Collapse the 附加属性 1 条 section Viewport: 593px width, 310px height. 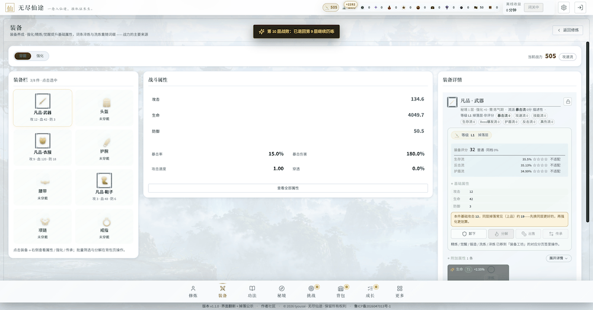tap(460, 259)
